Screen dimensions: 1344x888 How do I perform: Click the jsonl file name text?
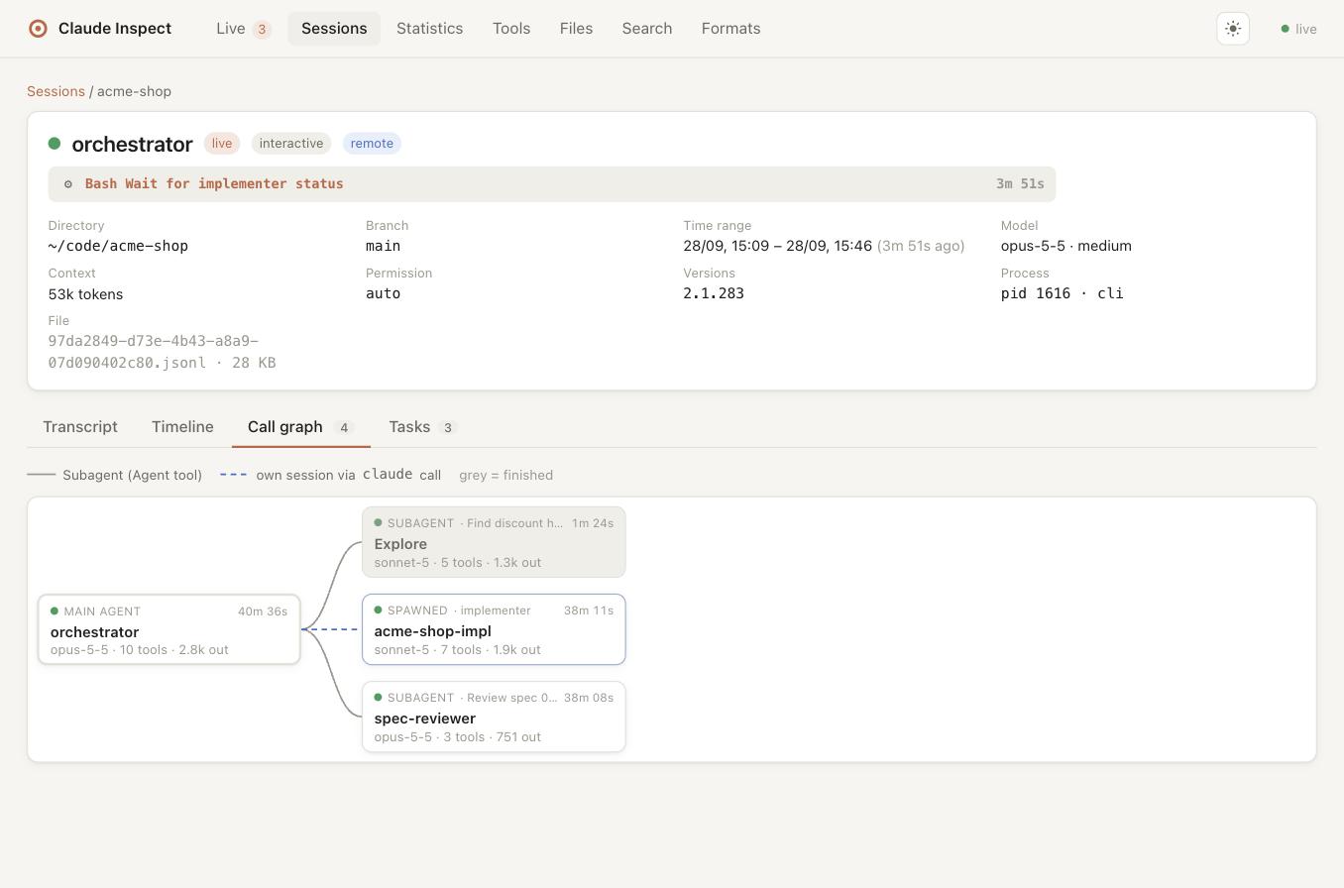163,352
